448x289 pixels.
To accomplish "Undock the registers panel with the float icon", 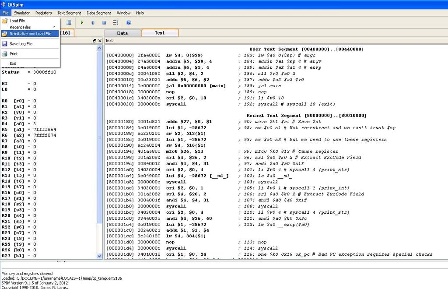I will pos(94,41).
